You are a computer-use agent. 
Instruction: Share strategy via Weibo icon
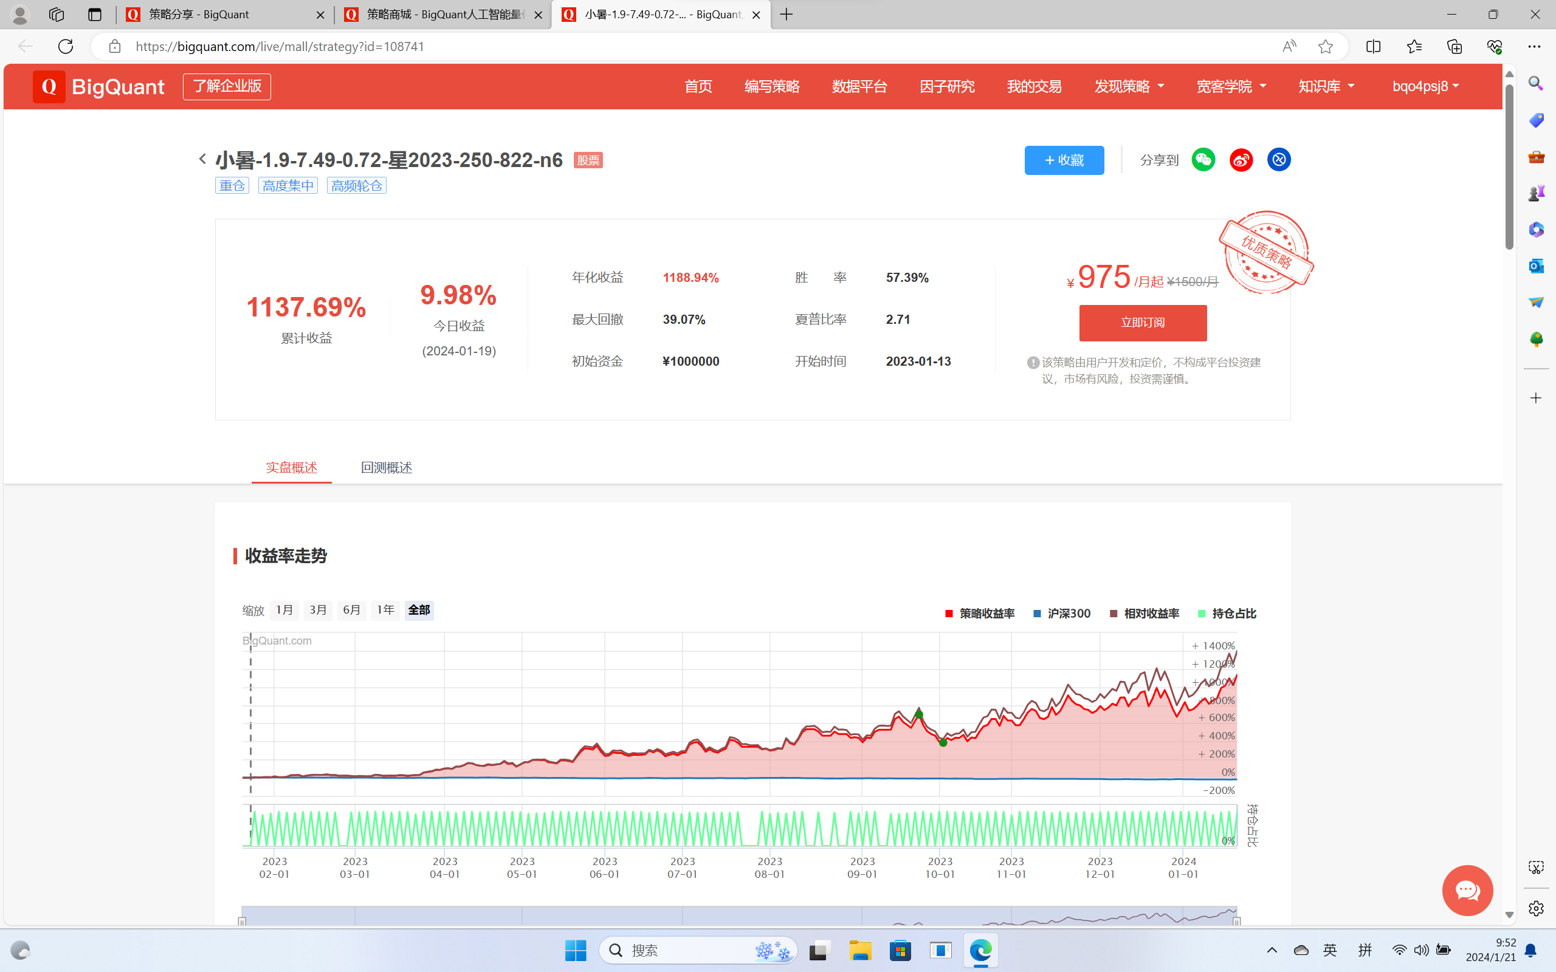(1241, 159)
